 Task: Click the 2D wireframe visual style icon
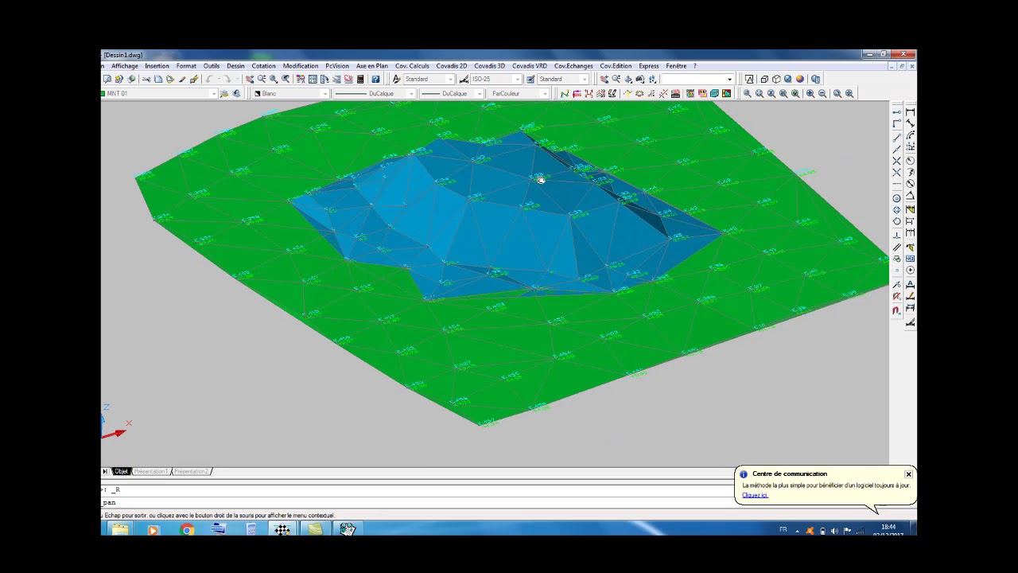pyautogui.click(x=749, y=79)
